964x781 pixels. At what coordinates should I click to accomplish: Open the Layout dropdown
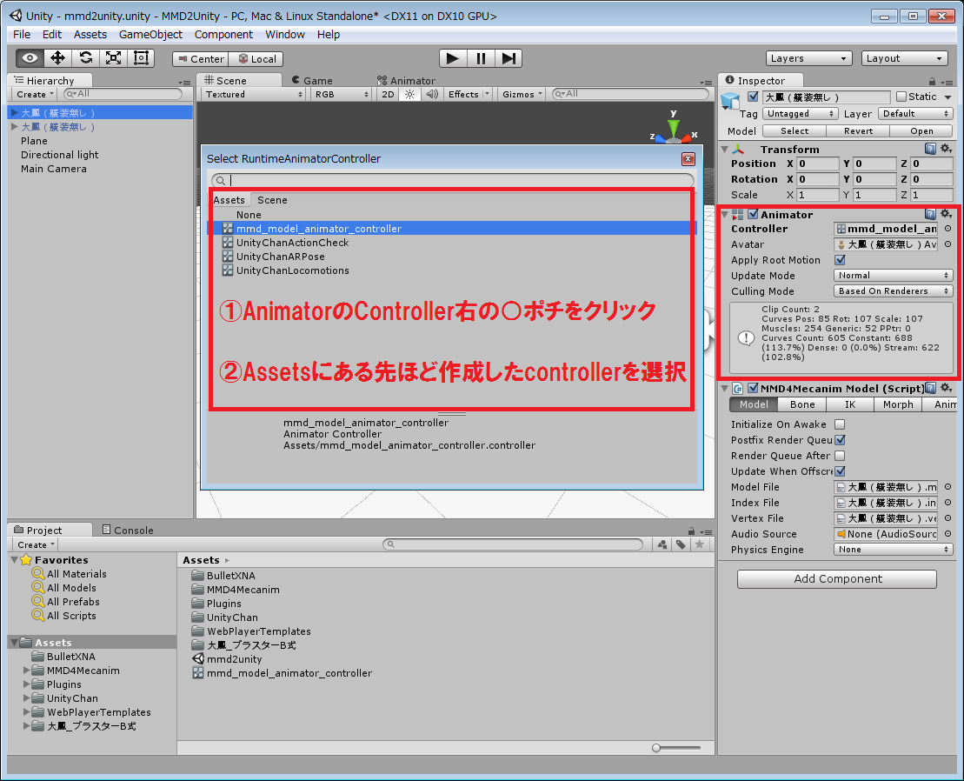pyautogui.click(x=904, y=58)
